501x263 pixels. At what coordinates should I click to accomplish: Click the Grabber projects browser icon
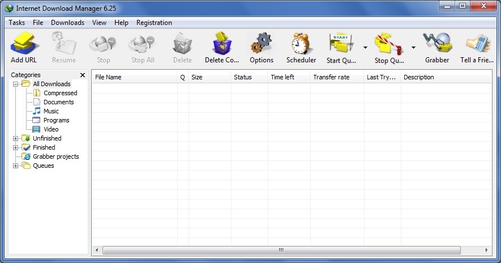click(26, 156)
